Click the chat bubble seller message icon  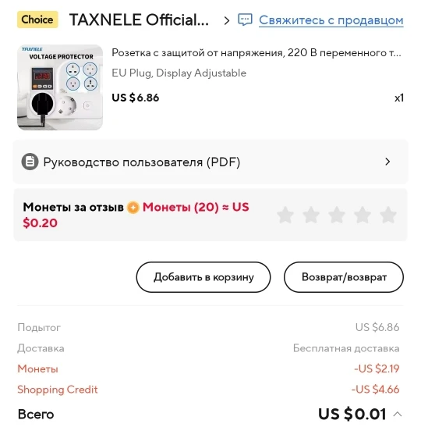(x=245, y=20)
